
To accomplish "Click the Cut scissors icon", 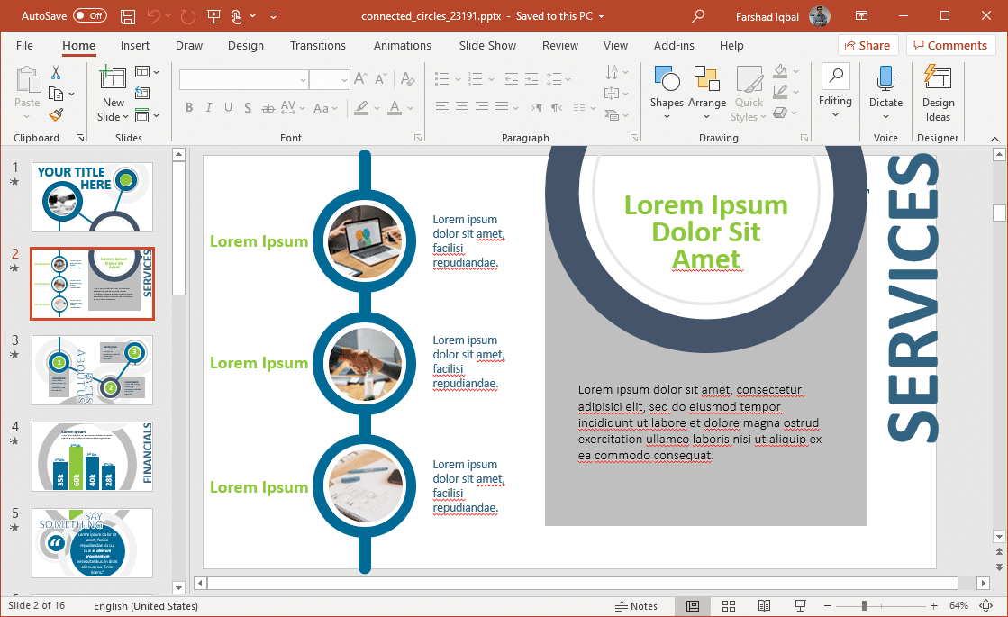I will (x=56, y=73).
